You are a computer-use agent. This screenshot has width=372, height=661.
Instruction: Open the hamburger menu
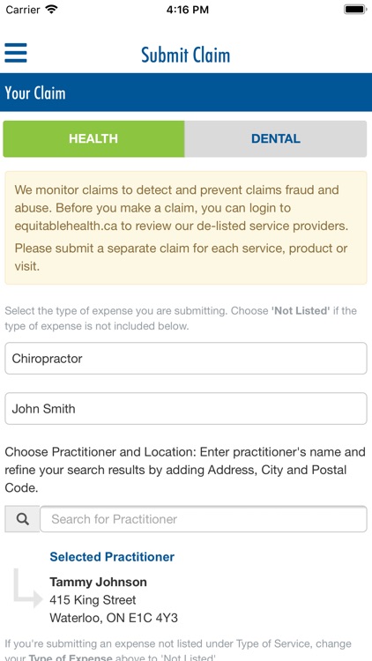(16, 53)
